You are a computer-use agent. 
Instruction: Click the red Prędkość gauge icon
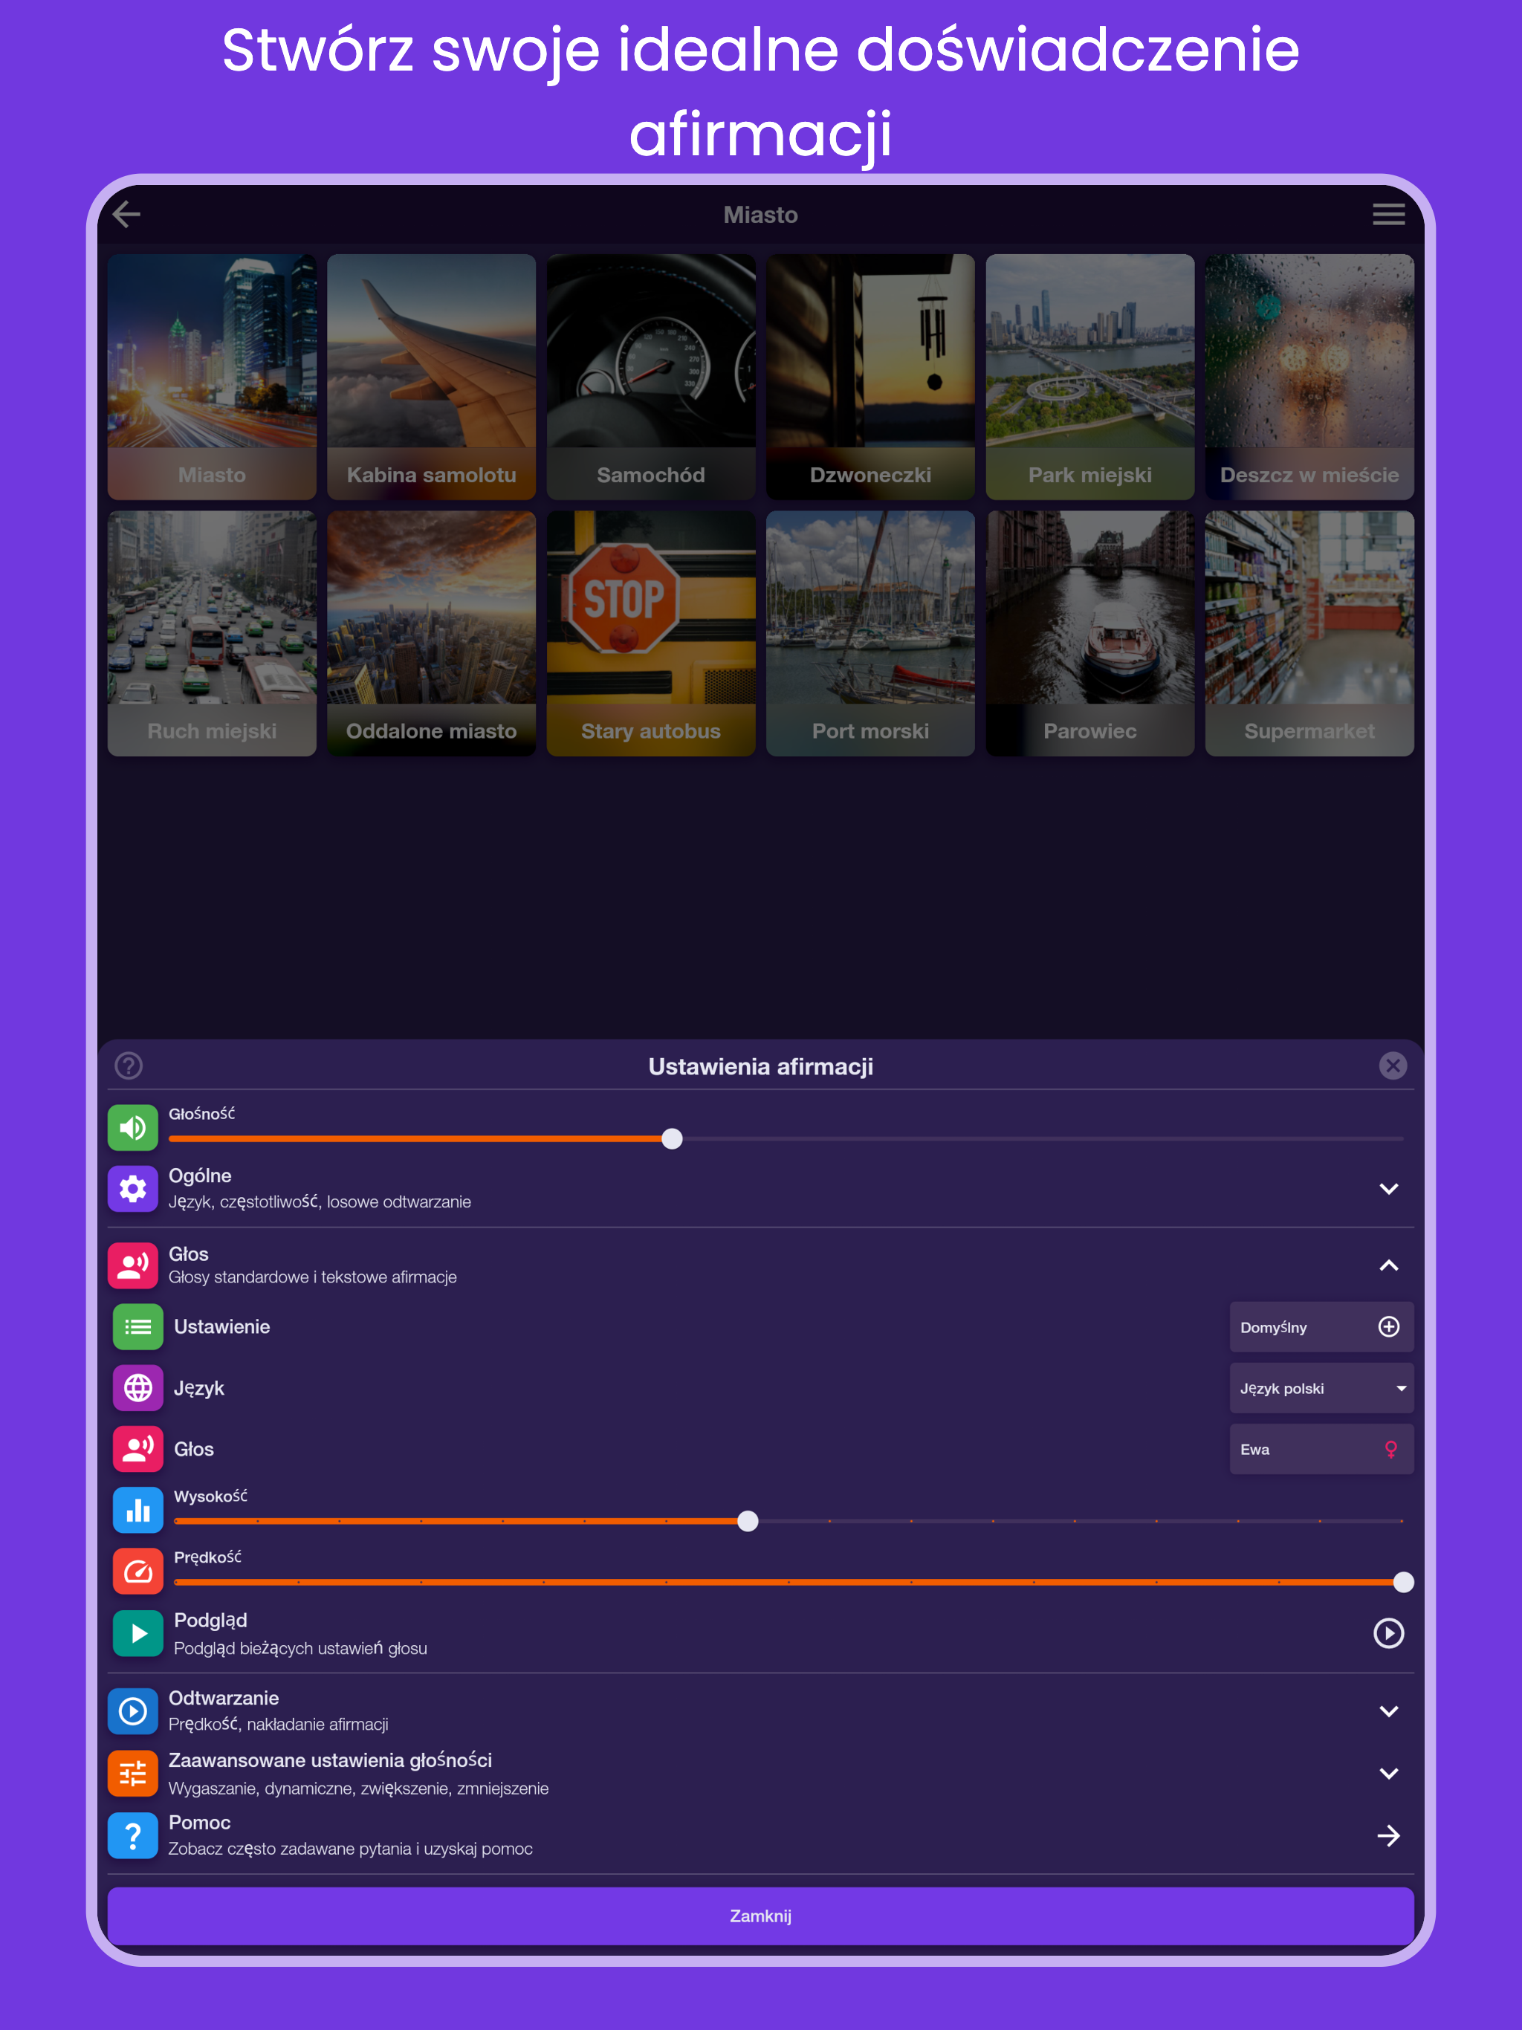tap(137, 1571)
